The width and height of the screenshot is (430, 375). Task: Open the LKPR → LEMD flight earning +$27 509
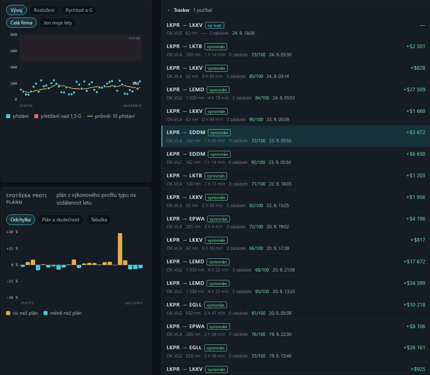coord(296,93)
